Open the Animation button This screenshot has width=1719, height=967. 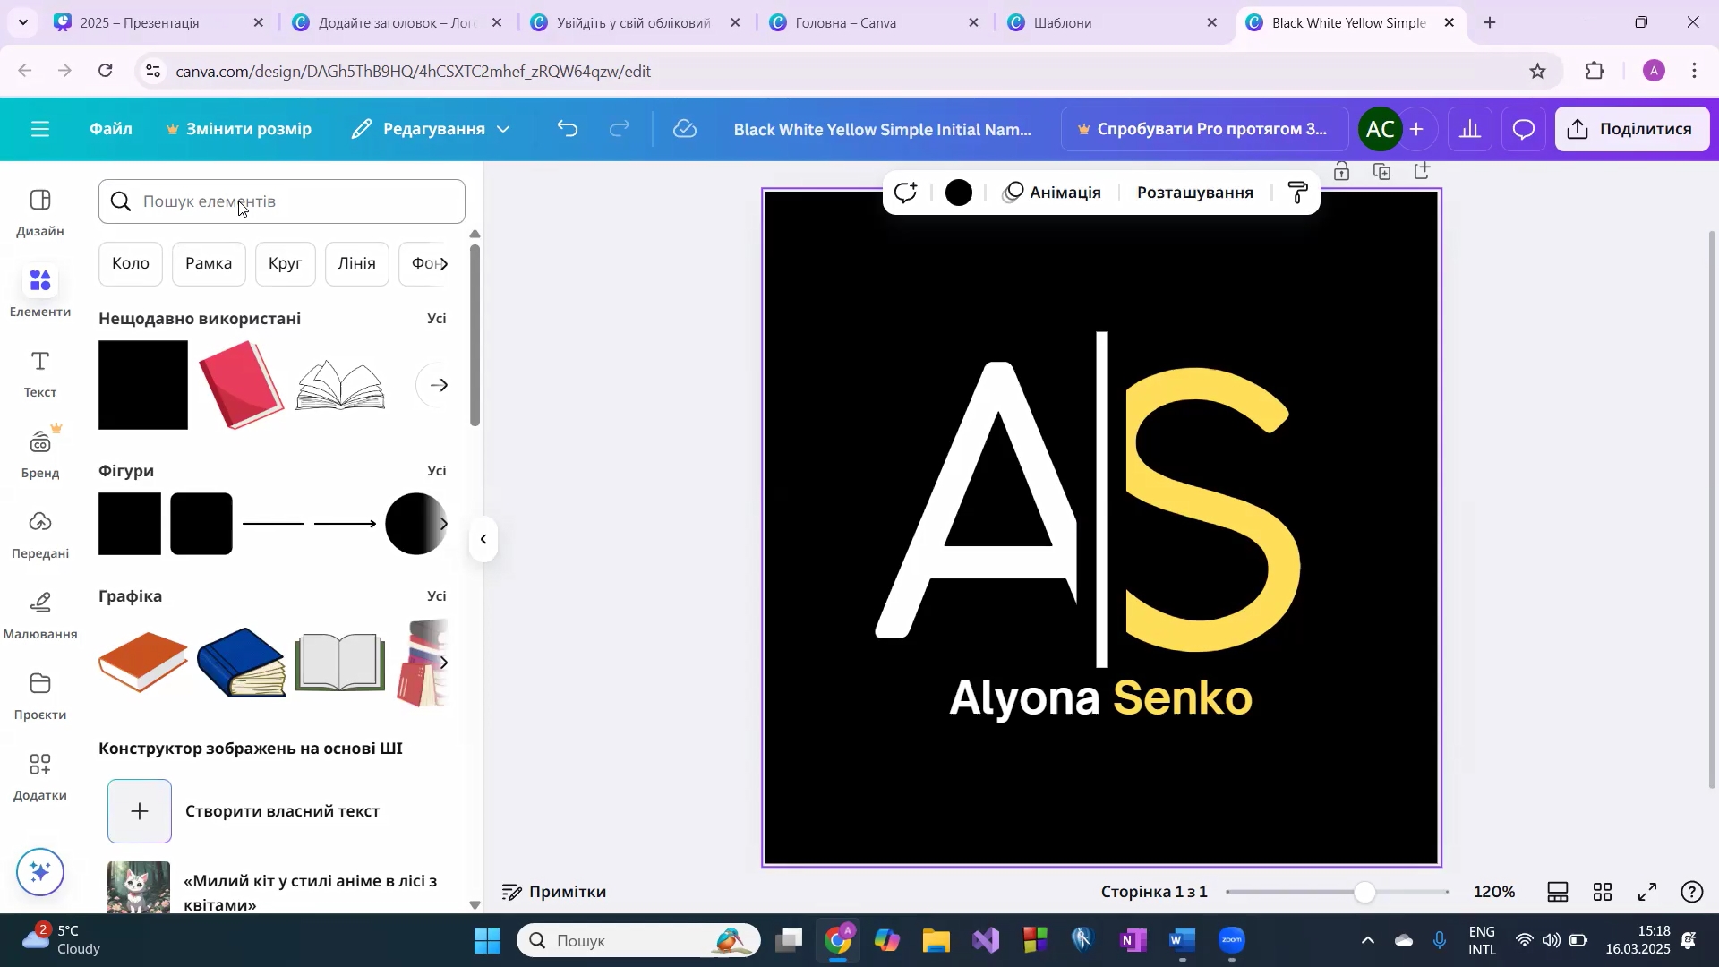pyautogui.click(x=1053, y=193)
